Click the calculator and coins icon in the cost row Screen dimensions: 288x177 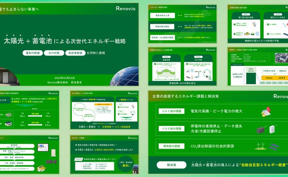coord(266,111)
